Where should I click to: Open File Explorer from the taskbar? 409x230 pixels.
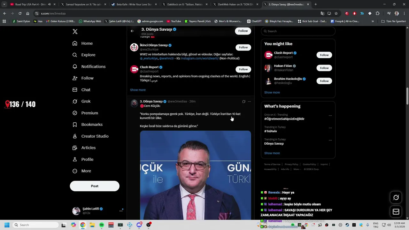pos(92,225)
